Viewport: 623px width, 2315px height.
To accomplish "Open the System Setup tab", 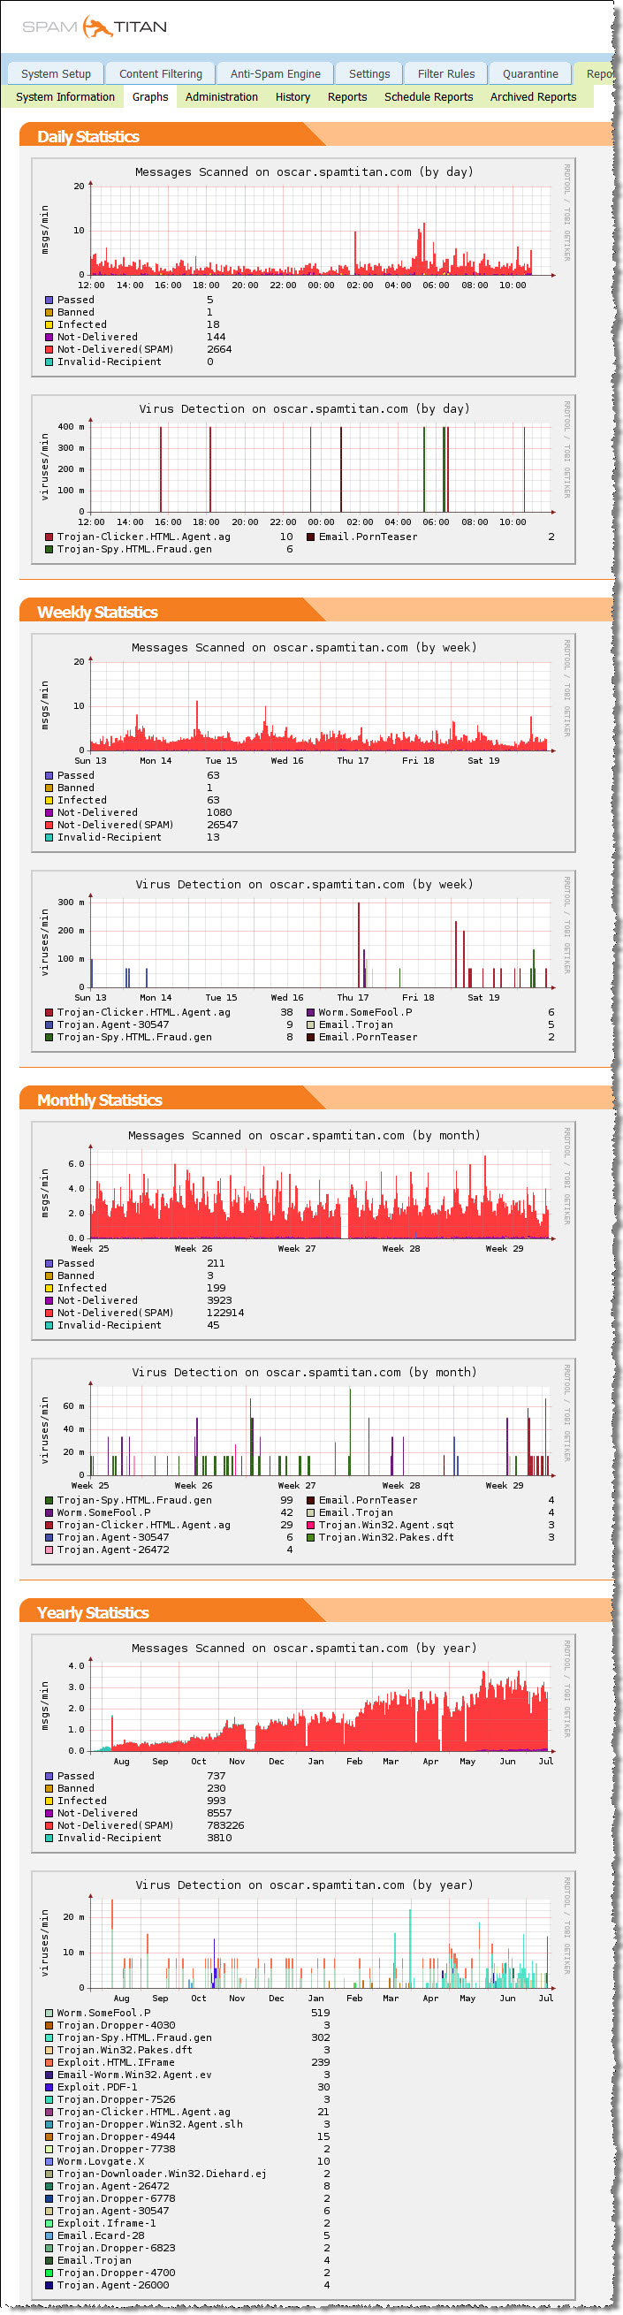I will [56, 73].
